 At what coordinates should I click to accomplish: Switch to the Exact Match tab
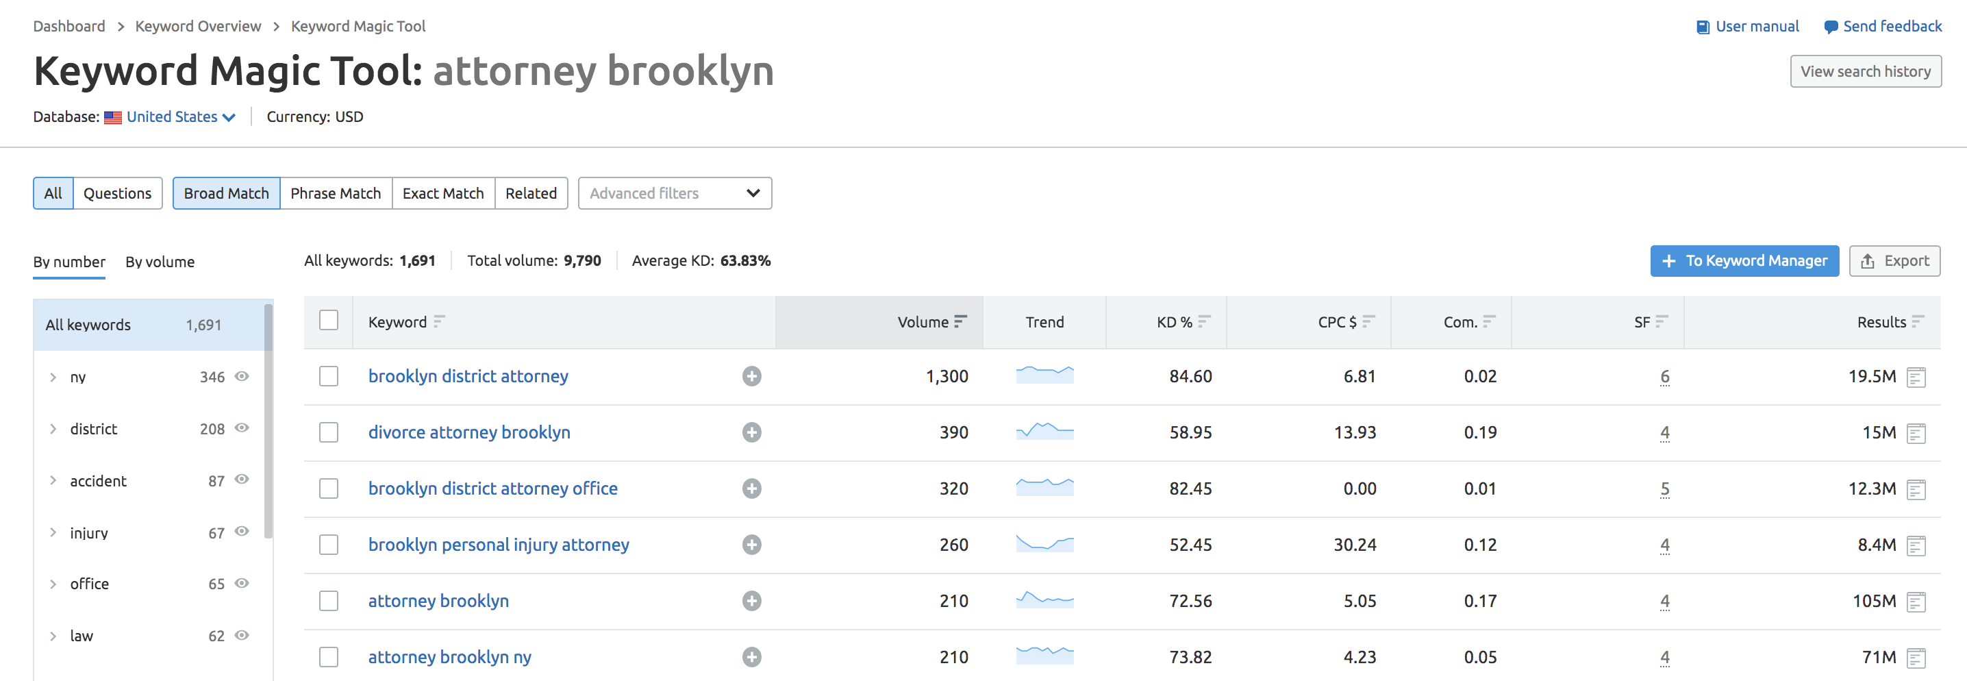point(443,193)
